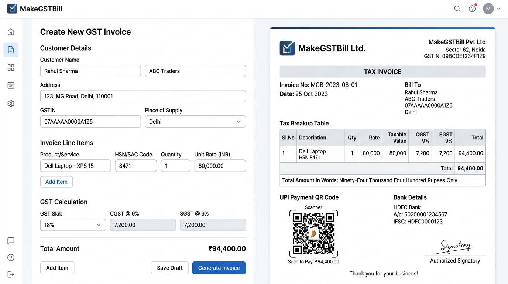Click the MakeGSTBill Ltd. logo on invoice preview
508x284 pixels.
(x=287, y=48)
